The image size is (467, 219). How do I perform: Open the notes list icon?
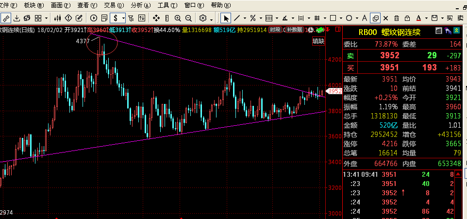[x=104, y=18]
